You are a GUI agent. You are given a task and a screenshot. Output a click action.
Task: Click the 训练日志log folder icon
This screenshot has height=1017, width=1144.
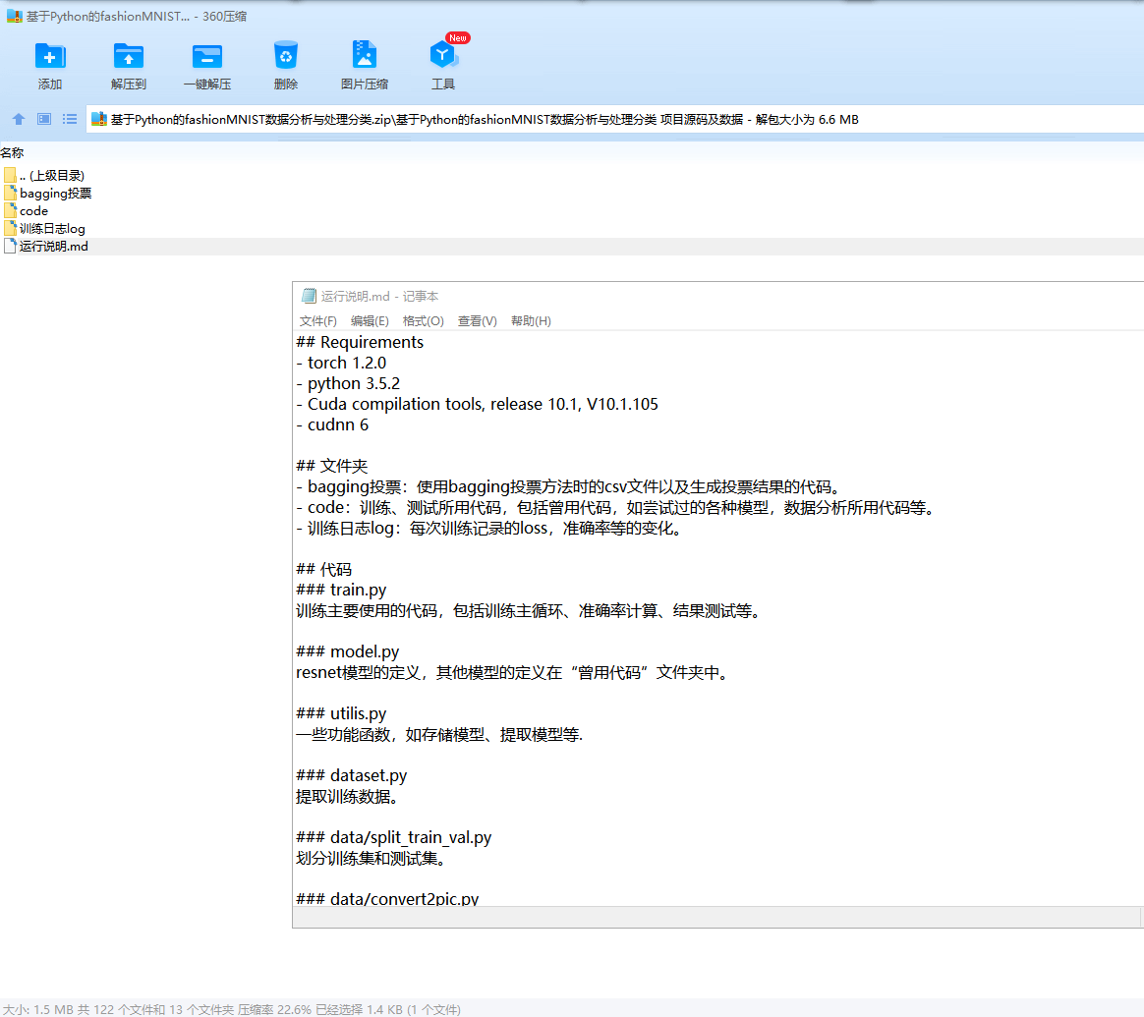(10, 228)
